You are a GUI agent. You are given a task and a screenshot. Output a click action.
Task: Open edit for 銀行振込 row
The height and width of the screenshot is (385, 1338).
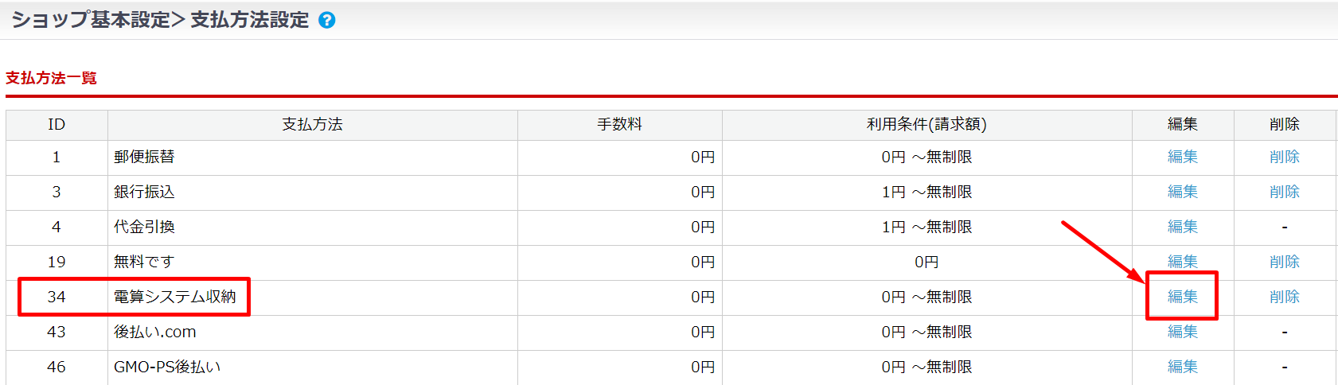coord(1182,192)
